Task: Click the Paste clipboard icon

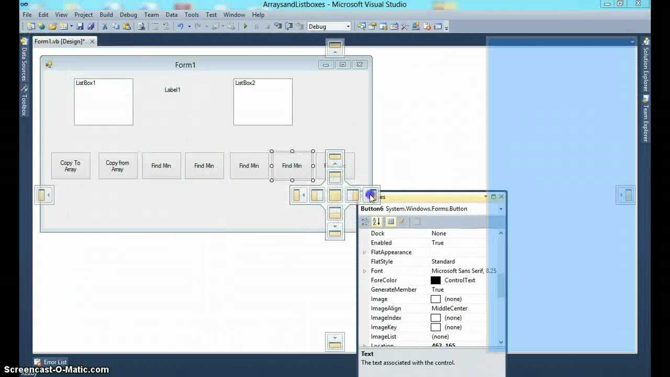Action: [127, 26]
